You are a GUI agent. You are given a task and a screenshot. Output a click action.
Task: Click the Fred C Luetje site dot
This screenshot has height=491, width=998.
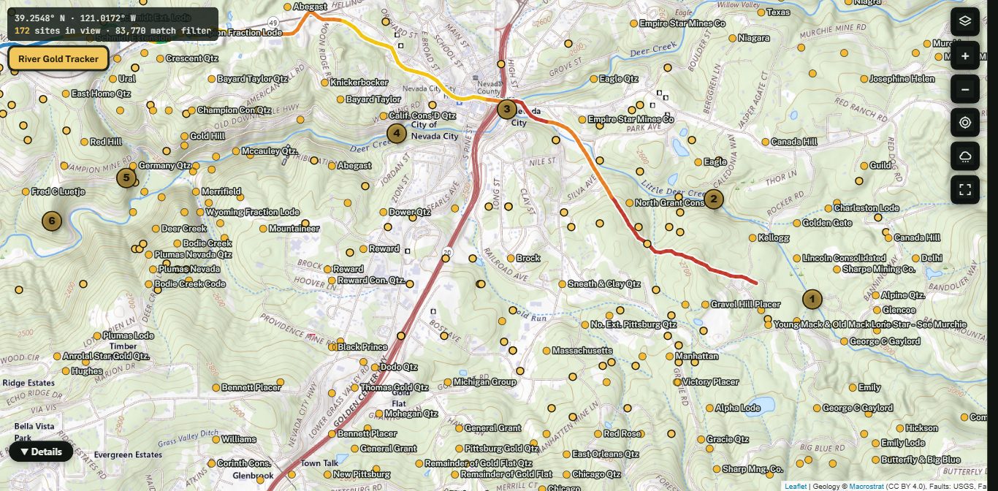[26, 192]
